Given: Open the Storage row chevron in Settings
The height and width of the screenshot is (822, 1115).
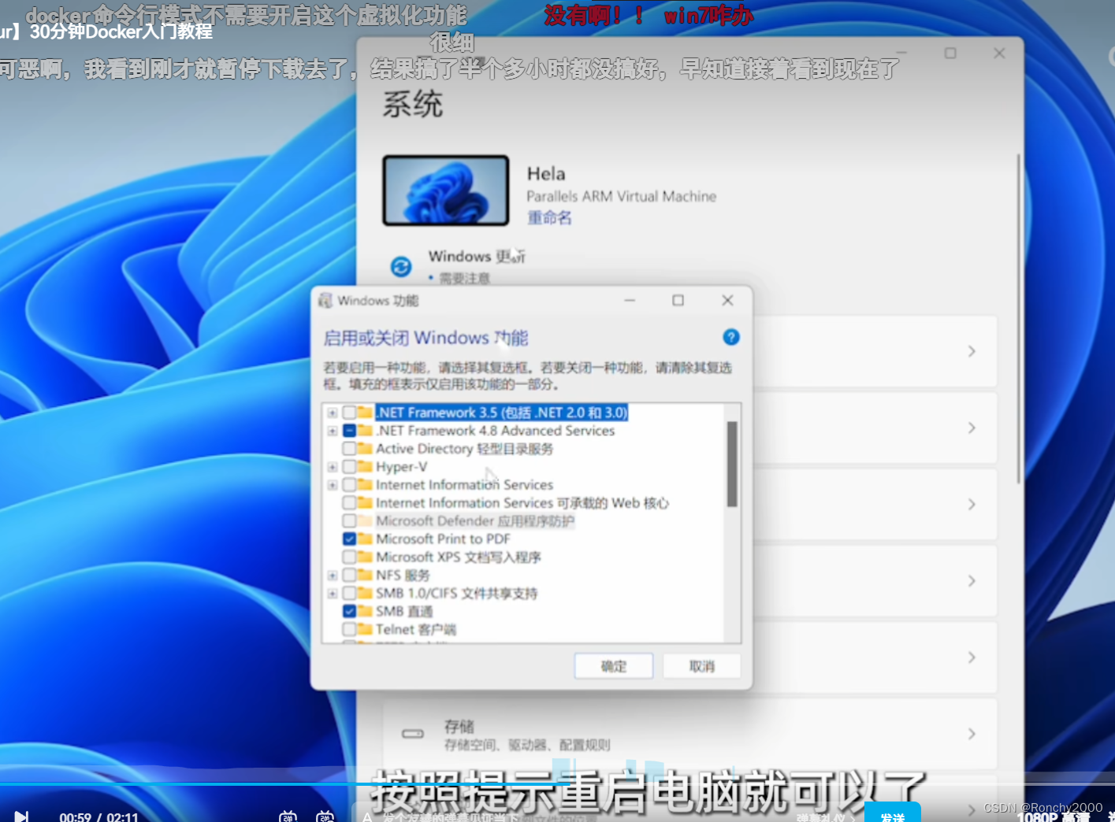Looking at the screenshot, I should pyautogui.click(x=972, y=734).
